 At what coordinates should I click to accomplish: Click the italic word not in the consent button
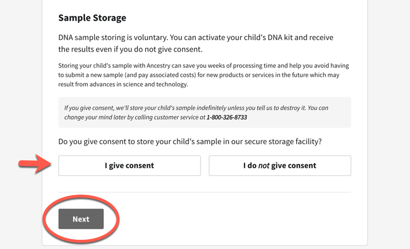pyautogui.click(x=264, y=165)
